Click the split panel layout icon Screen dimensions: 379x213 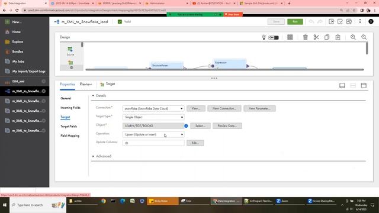353,85
